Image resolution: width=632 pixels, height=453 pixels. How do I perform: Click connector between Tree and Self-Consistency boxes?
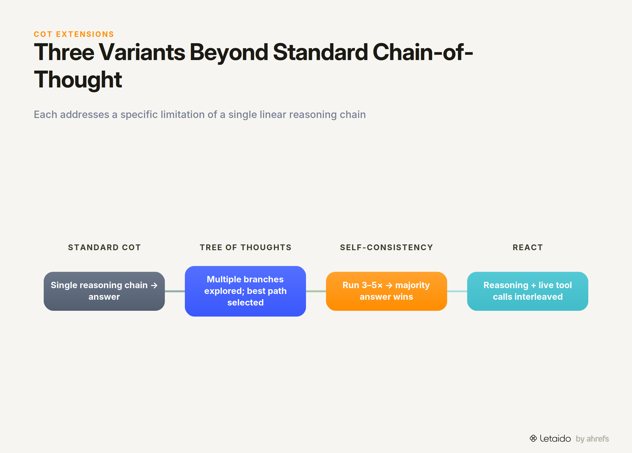click(x=316, y=291)
